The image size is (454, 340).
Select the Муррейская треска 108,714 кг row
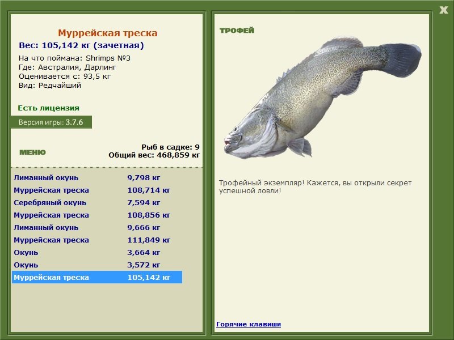pos(97,190)
